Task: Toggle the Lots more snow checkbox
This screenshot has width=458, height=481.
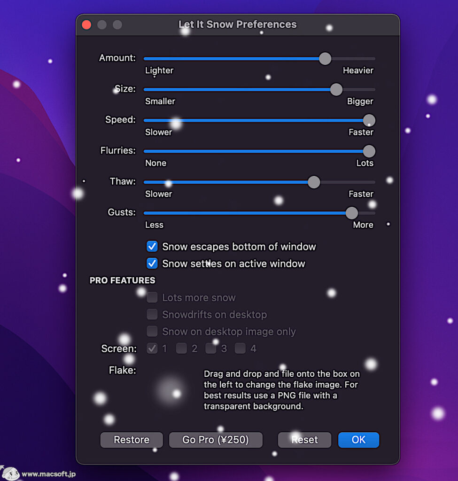Action: pyautogui.click(x=152, y=297)
